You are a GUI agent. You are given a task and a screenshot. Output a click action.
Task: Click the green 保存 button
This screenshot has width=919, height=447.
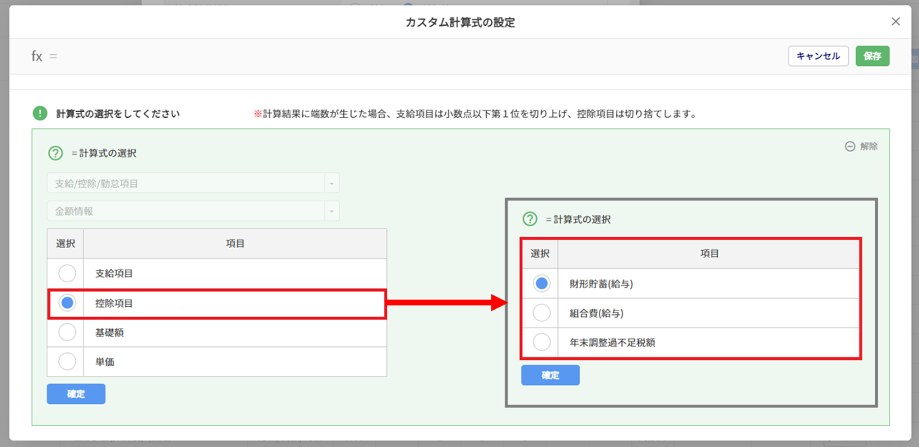pos(872,56)
